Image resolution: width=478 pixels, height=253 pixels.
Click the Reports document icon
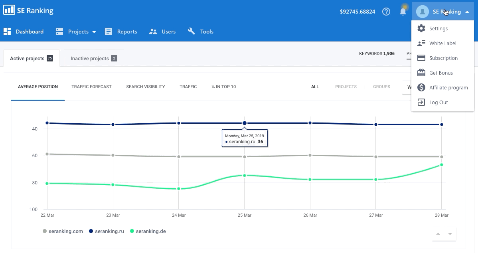tap(109, 32)
